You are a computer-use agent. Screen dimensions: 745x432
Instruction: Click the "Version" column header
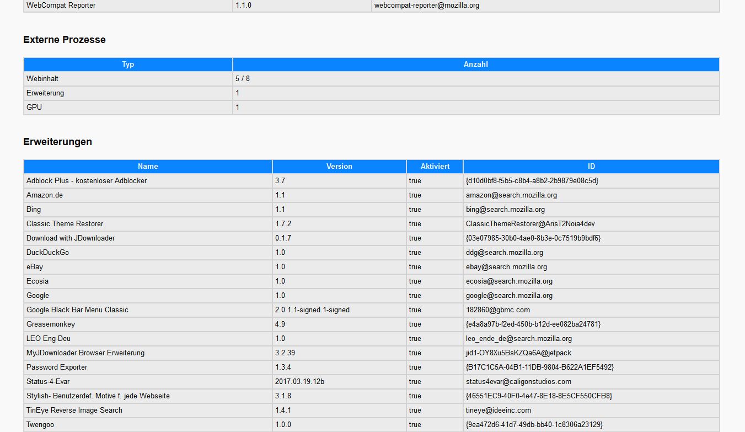click(x=339, y=167)
